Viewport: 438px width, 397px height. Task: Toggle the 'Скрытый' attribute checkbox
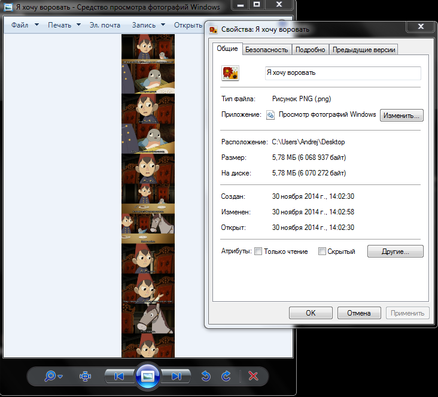click(x=322, y=251)
